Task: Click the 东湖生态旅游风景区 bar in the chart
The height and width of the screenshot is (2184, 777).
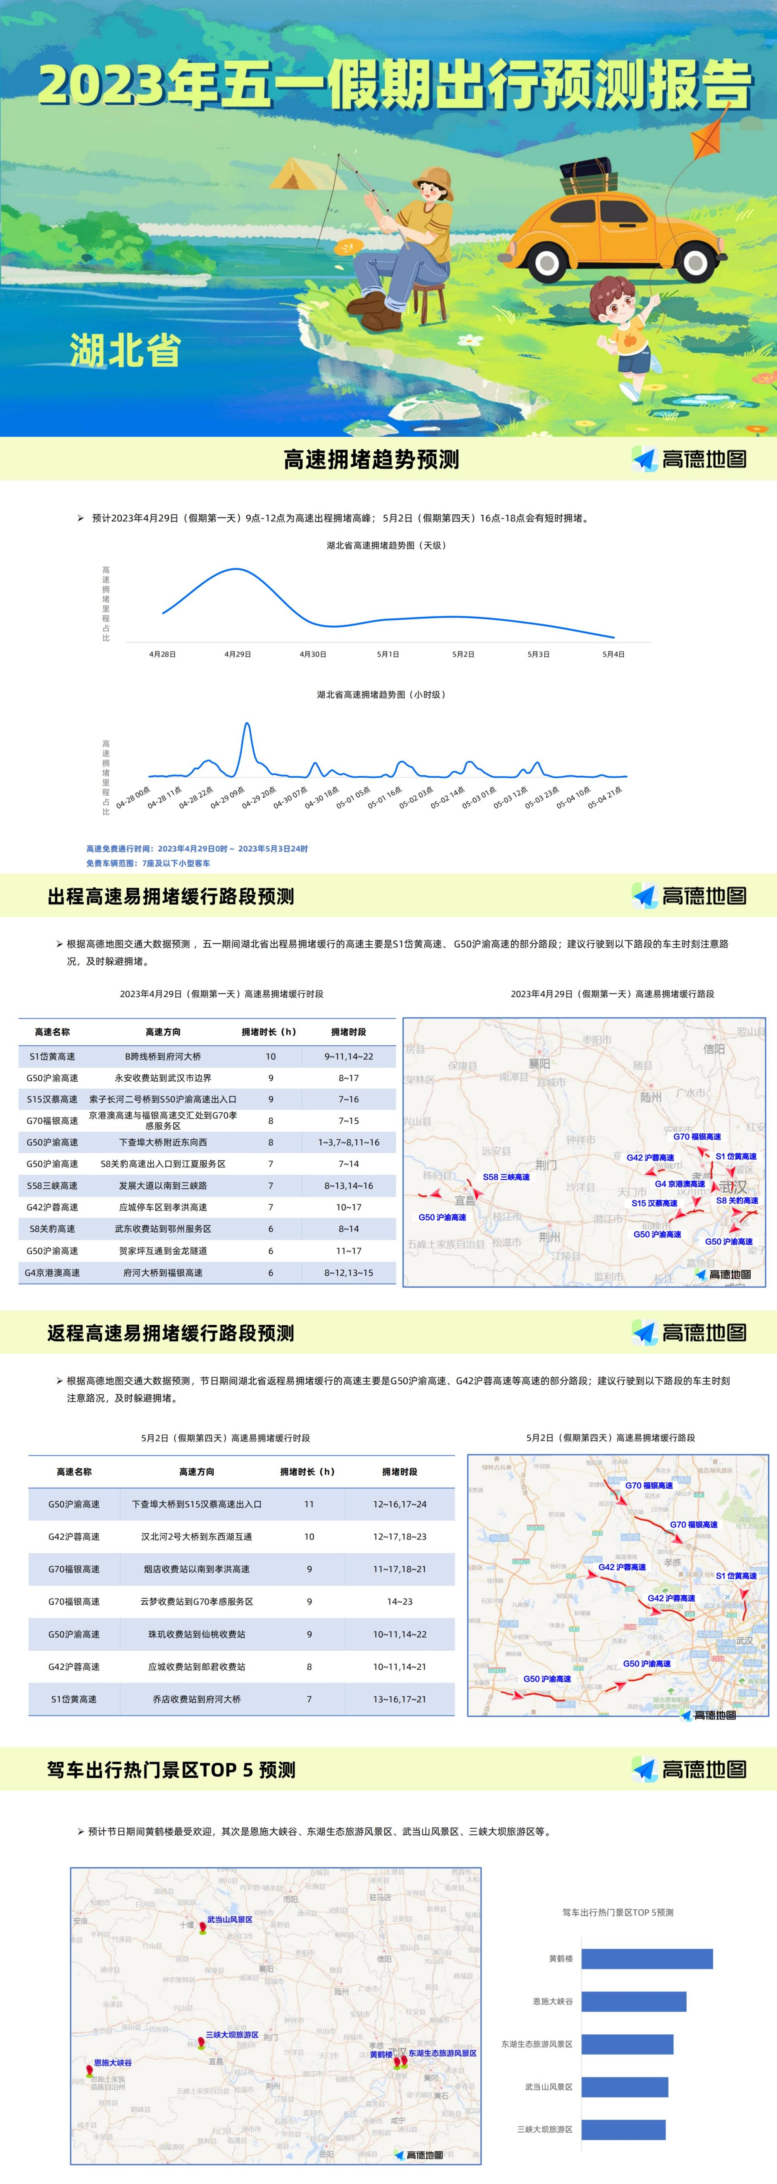Action: coord(628,2044)
